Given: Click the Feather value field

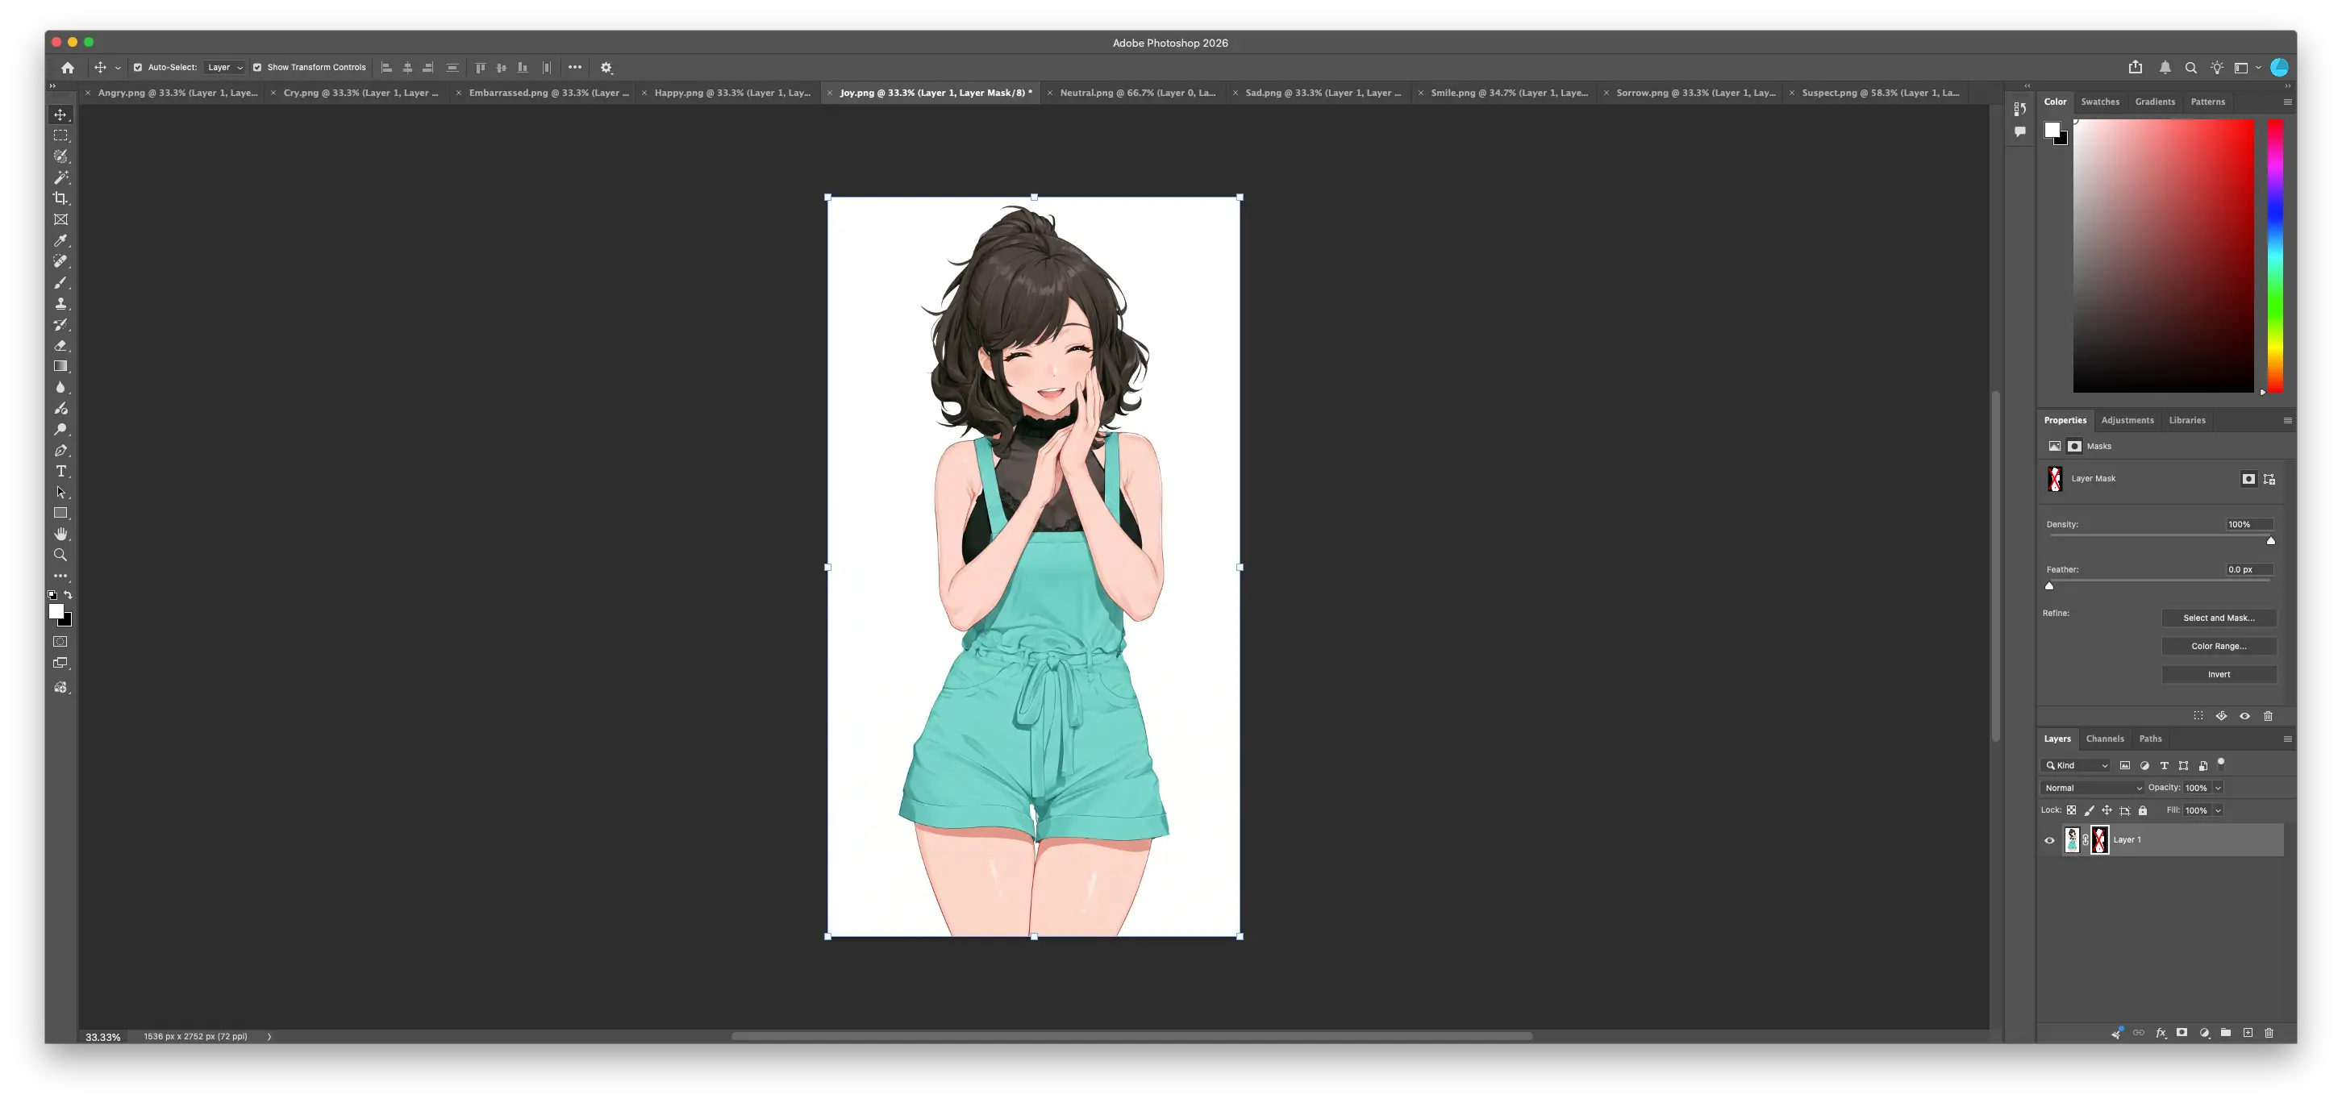Looking at the screenshot, I should pos(2248,569).
